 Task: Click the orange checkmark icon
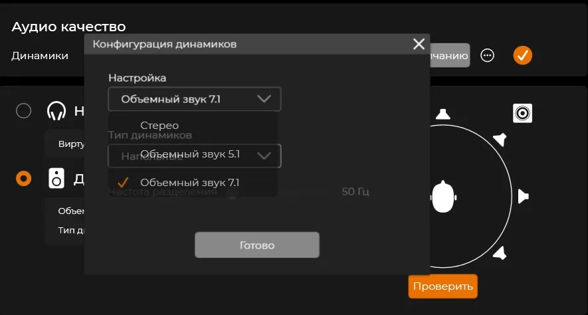click(522, 55)
